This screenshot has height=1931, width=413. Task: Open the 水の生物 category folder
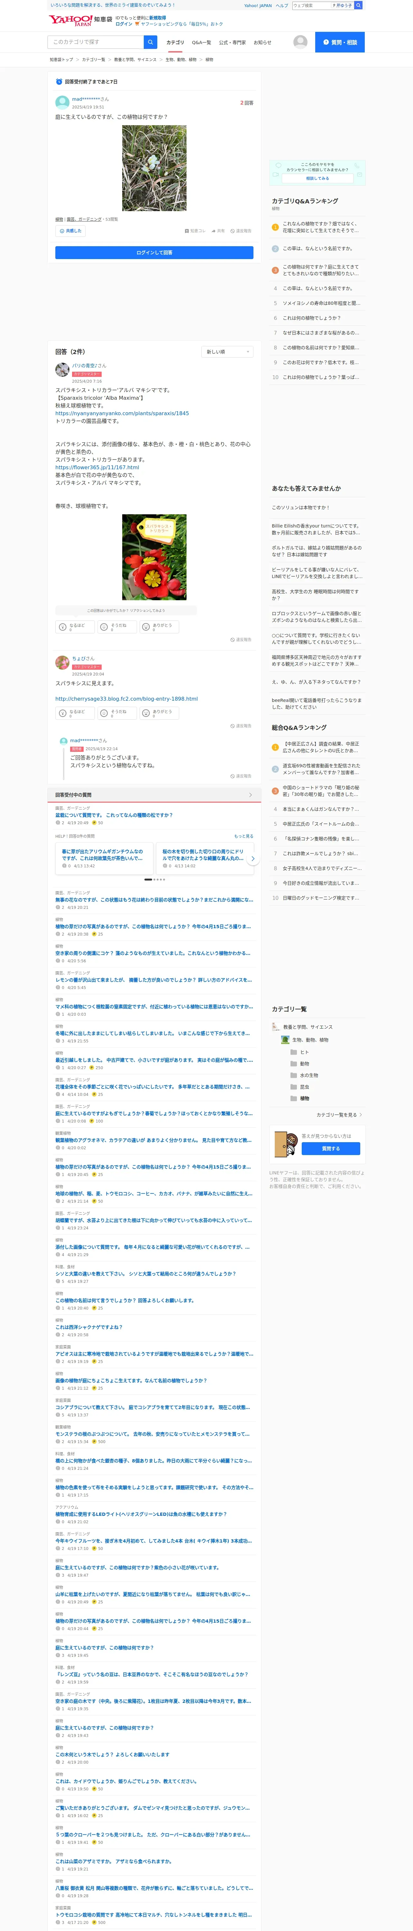pyautogui.click(x=304, y=1076)
